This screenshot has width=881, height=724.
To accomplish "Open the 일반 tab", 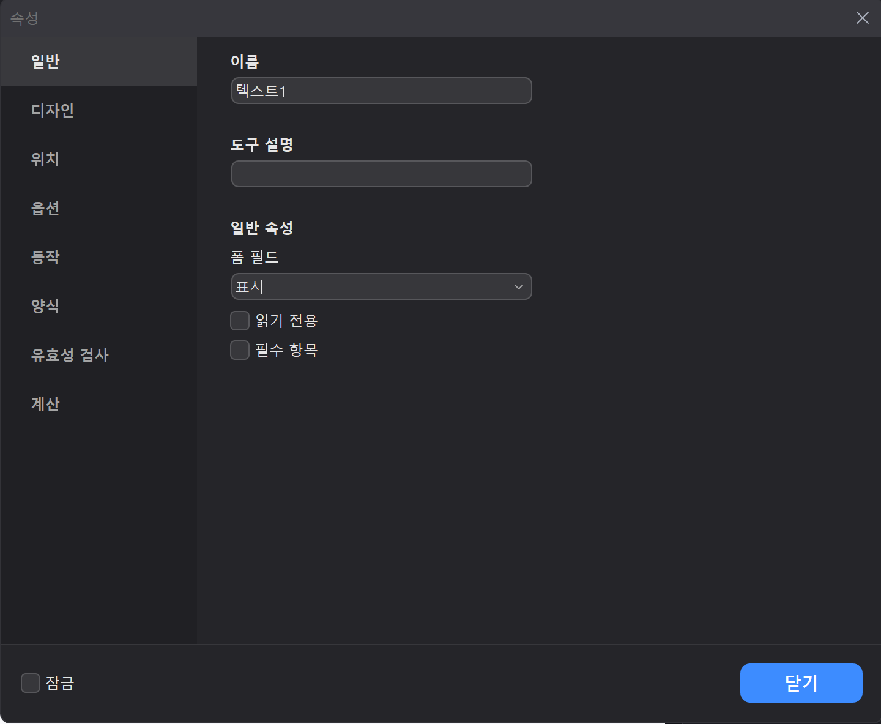I will (99, 61).
